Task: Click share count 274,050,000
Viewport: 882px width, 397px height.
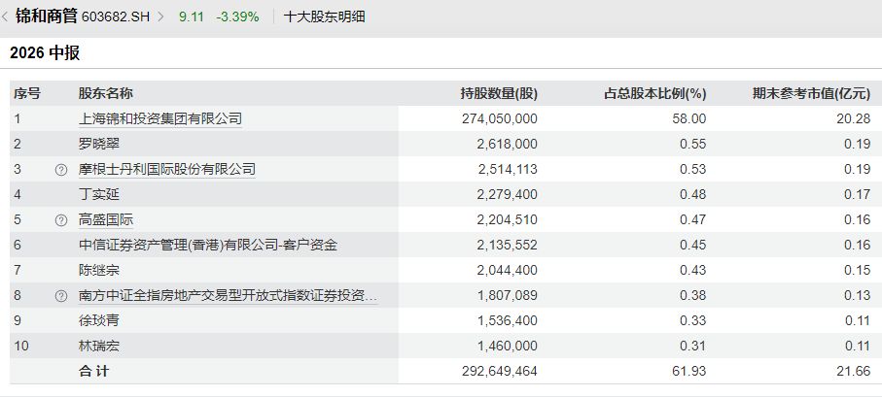Action: pos(500,119)
